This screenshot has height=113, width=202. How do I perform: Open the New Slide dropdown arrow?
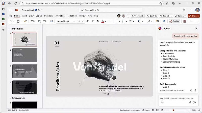(x=35, y=21)
